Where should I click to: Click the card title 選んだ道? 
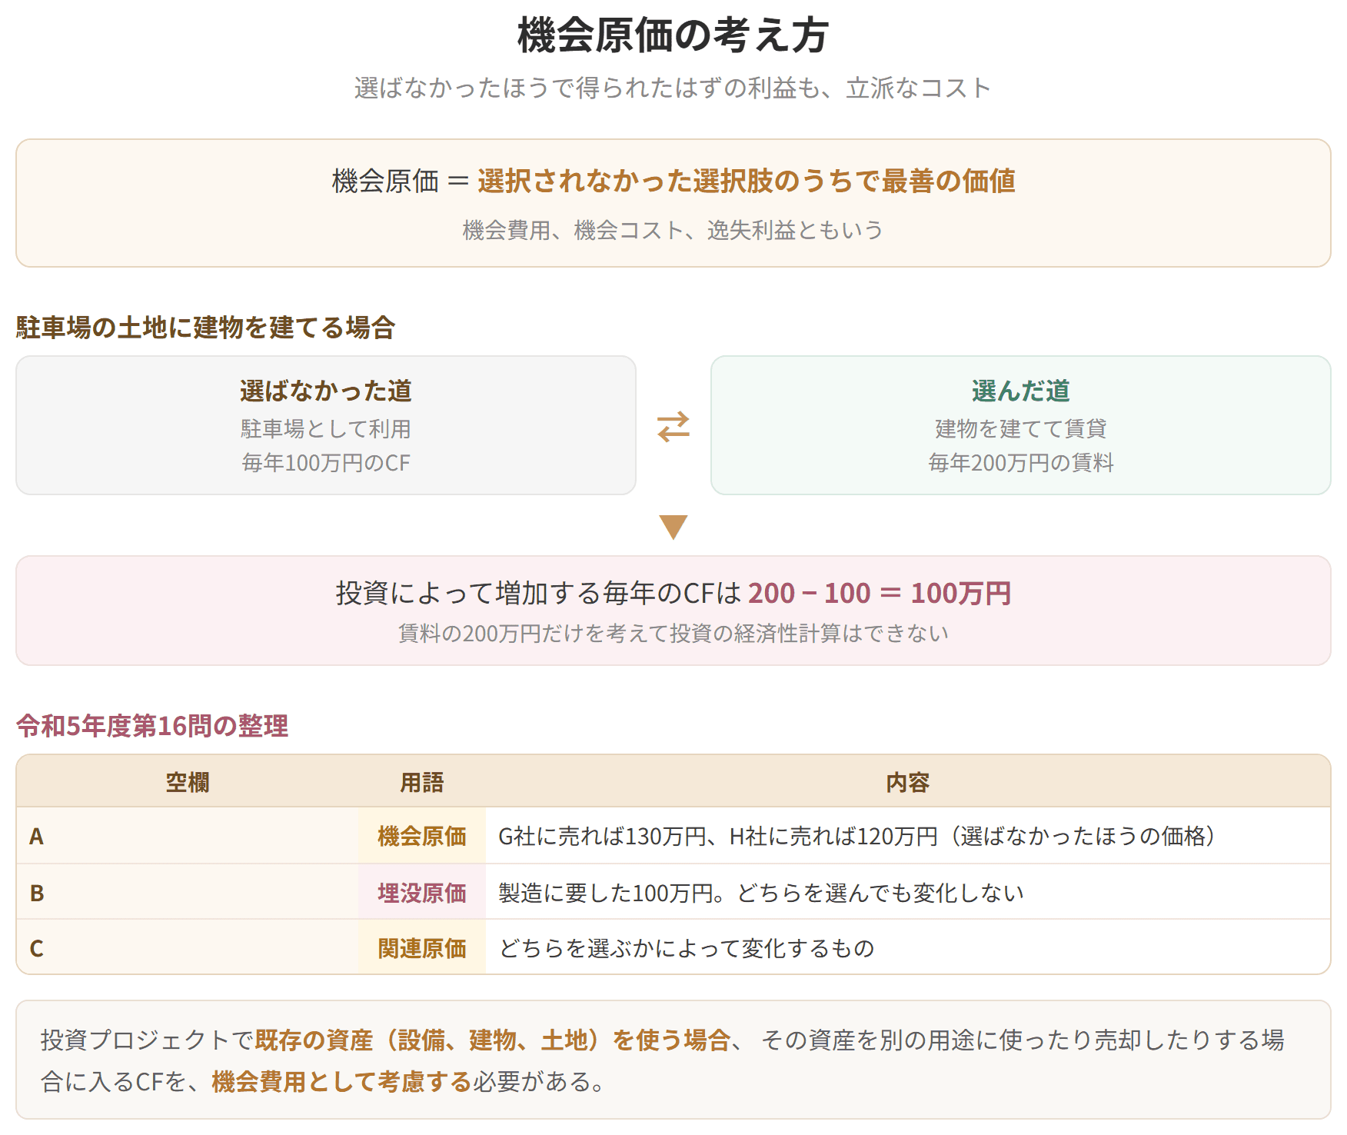click(x=1021, y=391)
